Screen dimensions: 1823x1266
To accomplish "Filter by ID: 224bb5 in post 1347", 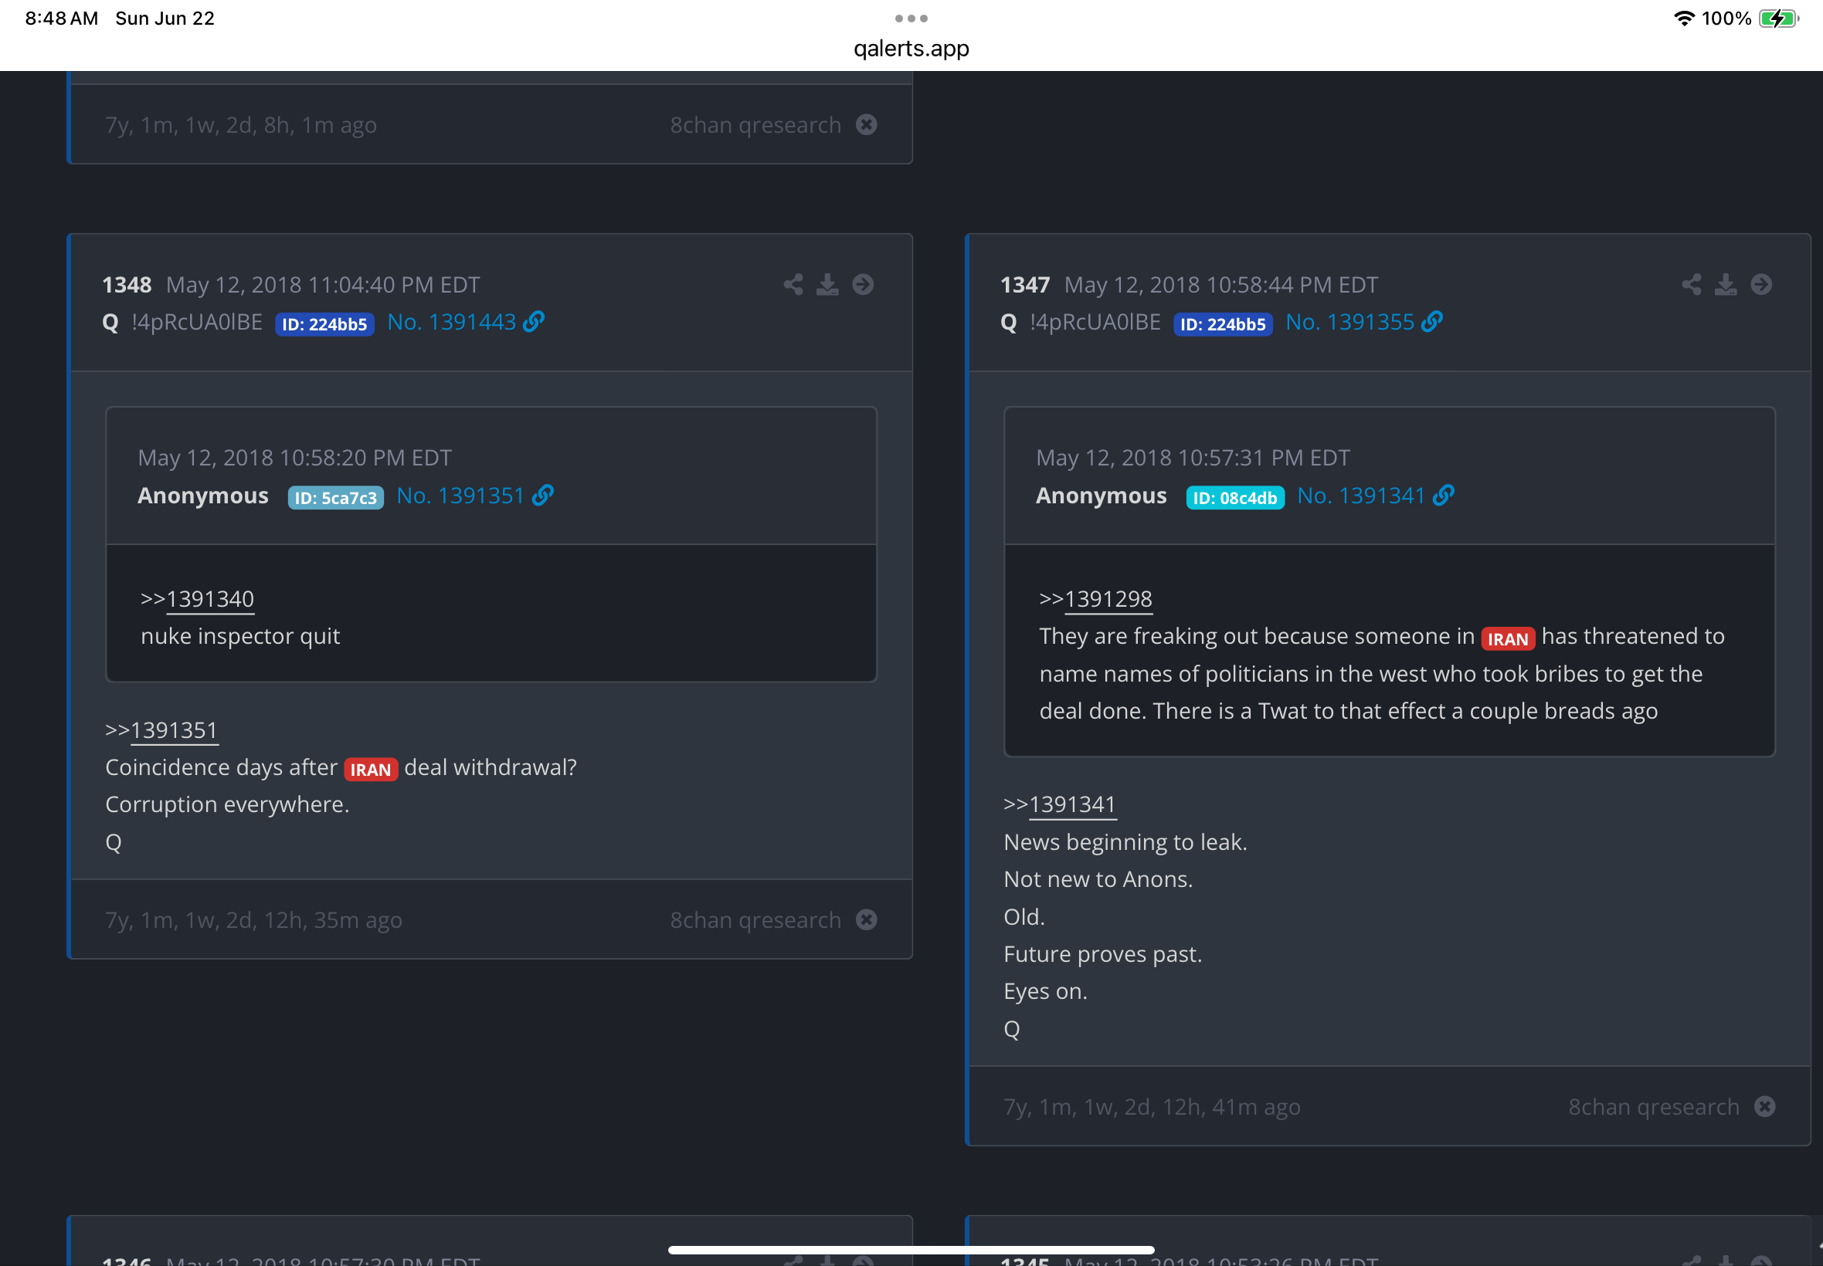I will [1223, 324].
